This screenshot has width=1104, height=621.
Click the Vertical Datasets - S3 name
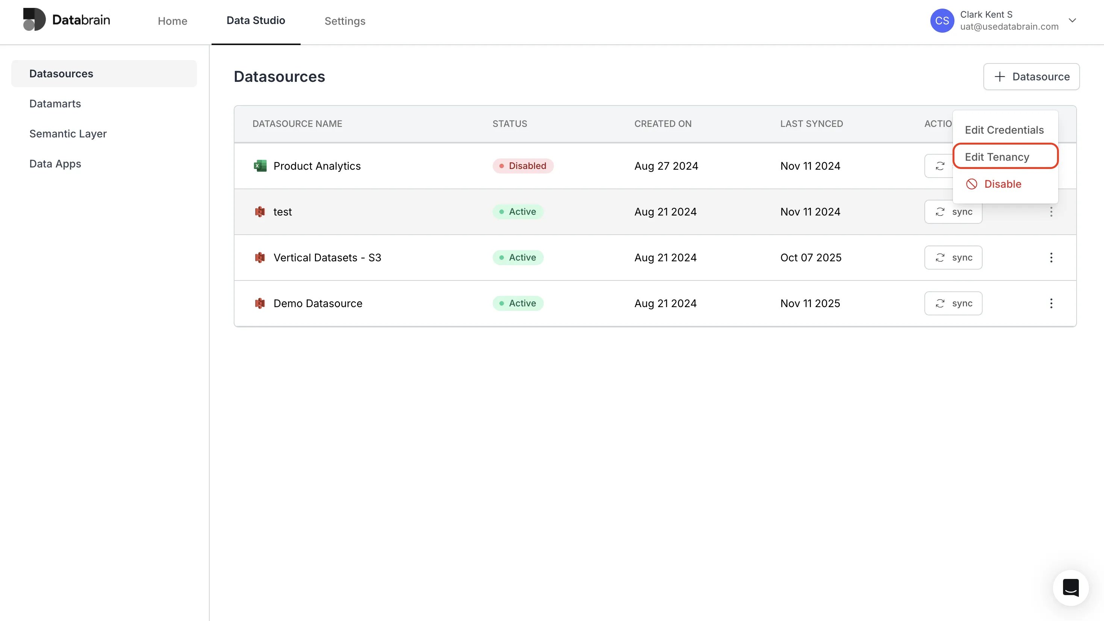(327, 258)
